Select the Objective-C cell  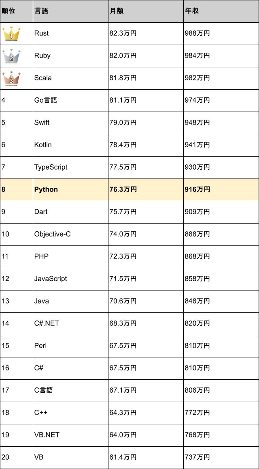tap(70, 234)
